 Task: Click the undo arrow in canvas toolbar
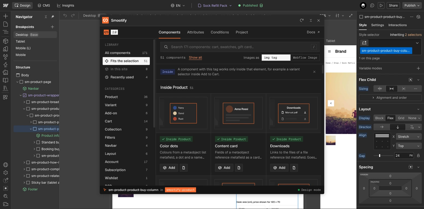click(x=65, y=15)
